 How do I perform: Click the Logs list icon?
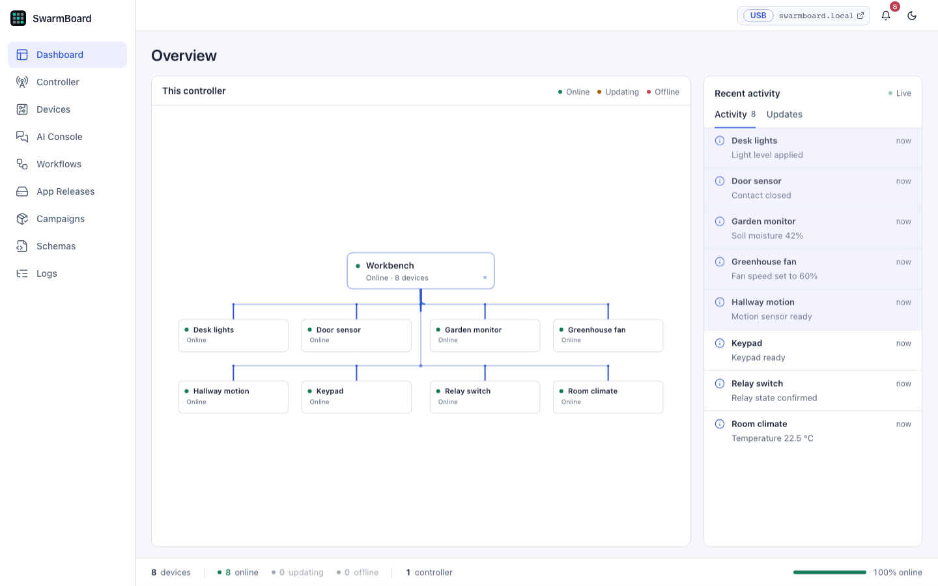pyautogui.click(x=22, y=273)
